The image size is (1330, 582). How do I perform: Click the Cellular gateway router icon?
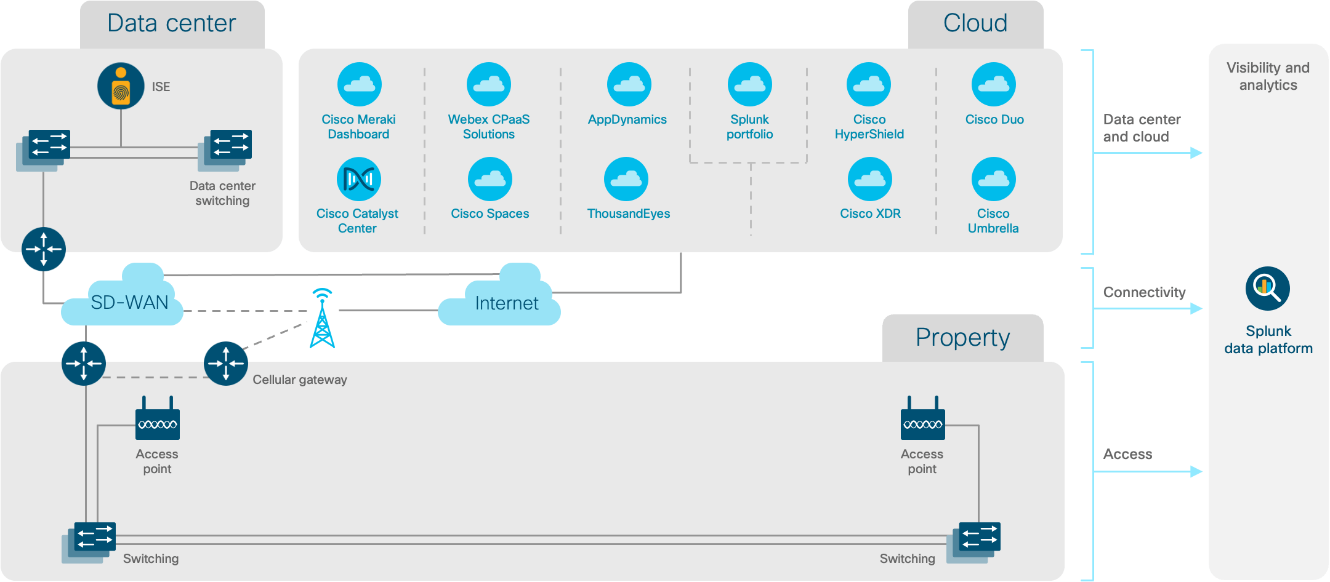tap(226, 364)
